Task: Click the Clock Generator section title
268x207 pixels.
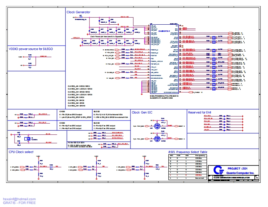Action: pos(78,12)
